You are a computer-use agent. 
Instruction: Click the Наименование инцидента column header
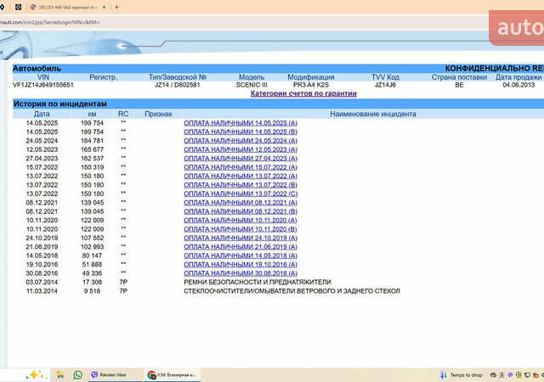coord(372,113)
